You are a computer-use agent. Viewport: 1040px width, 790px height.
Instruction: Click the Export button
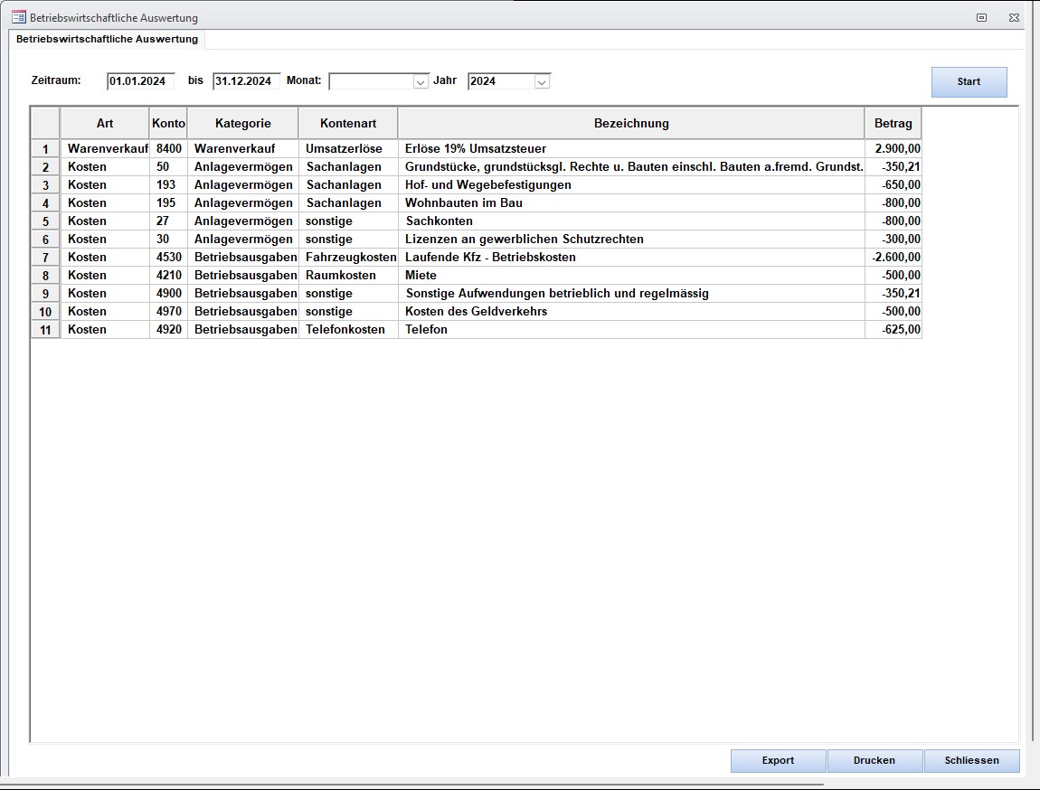[x=778, y=760]
